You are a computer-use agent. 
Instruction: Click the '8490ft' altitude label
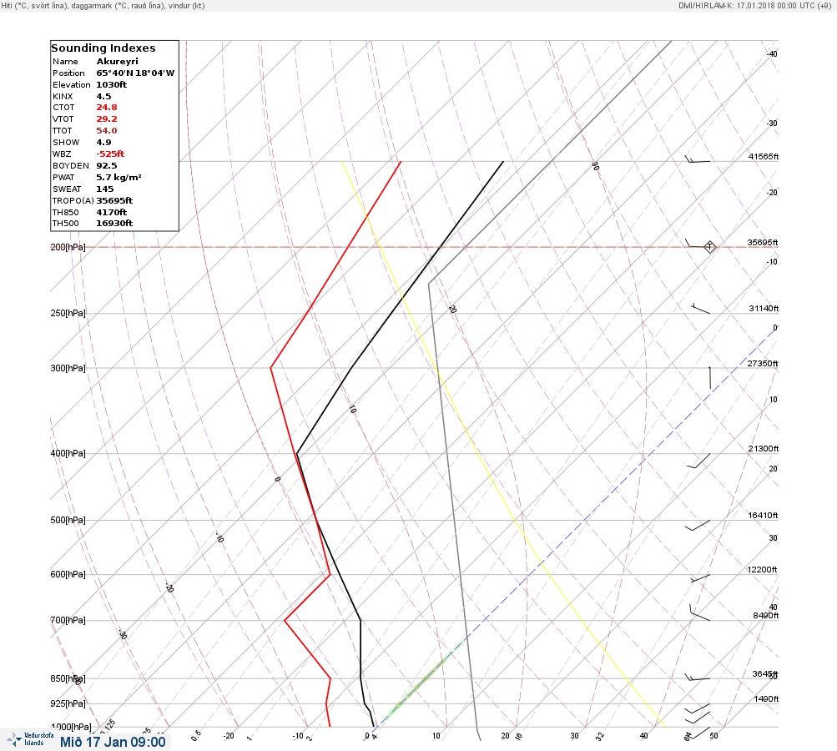point(765,616)
